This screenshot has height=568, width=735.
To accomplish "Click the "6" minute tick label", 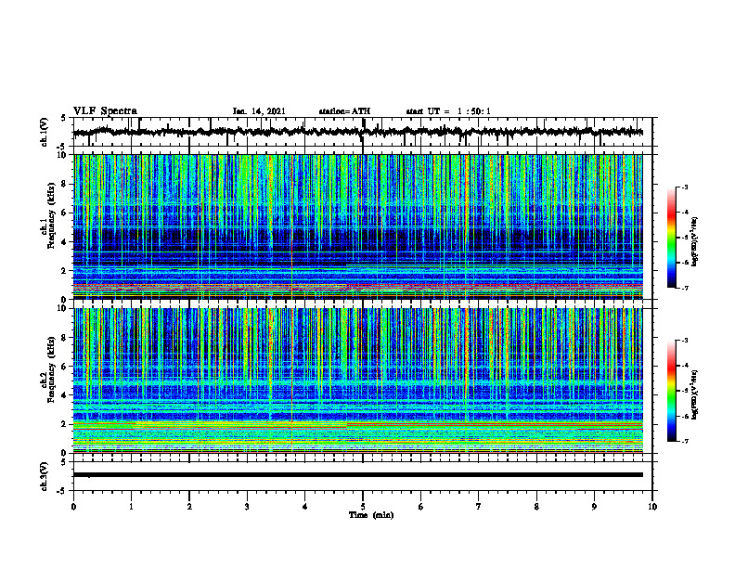I will click(421, 507).
